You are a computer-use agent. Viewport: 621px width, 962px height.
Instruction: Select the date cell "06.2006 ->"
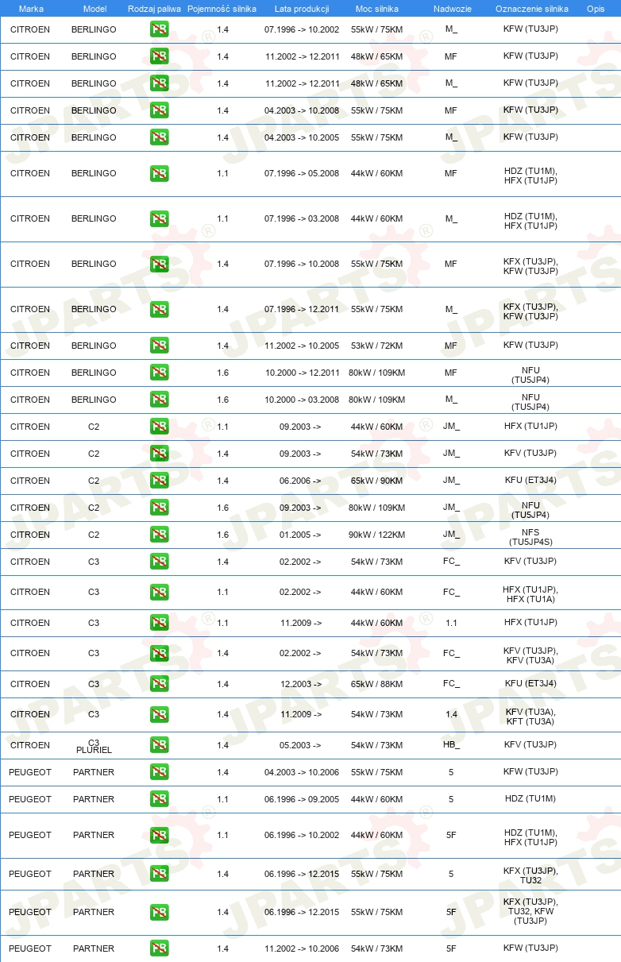(x=300, y=481)
